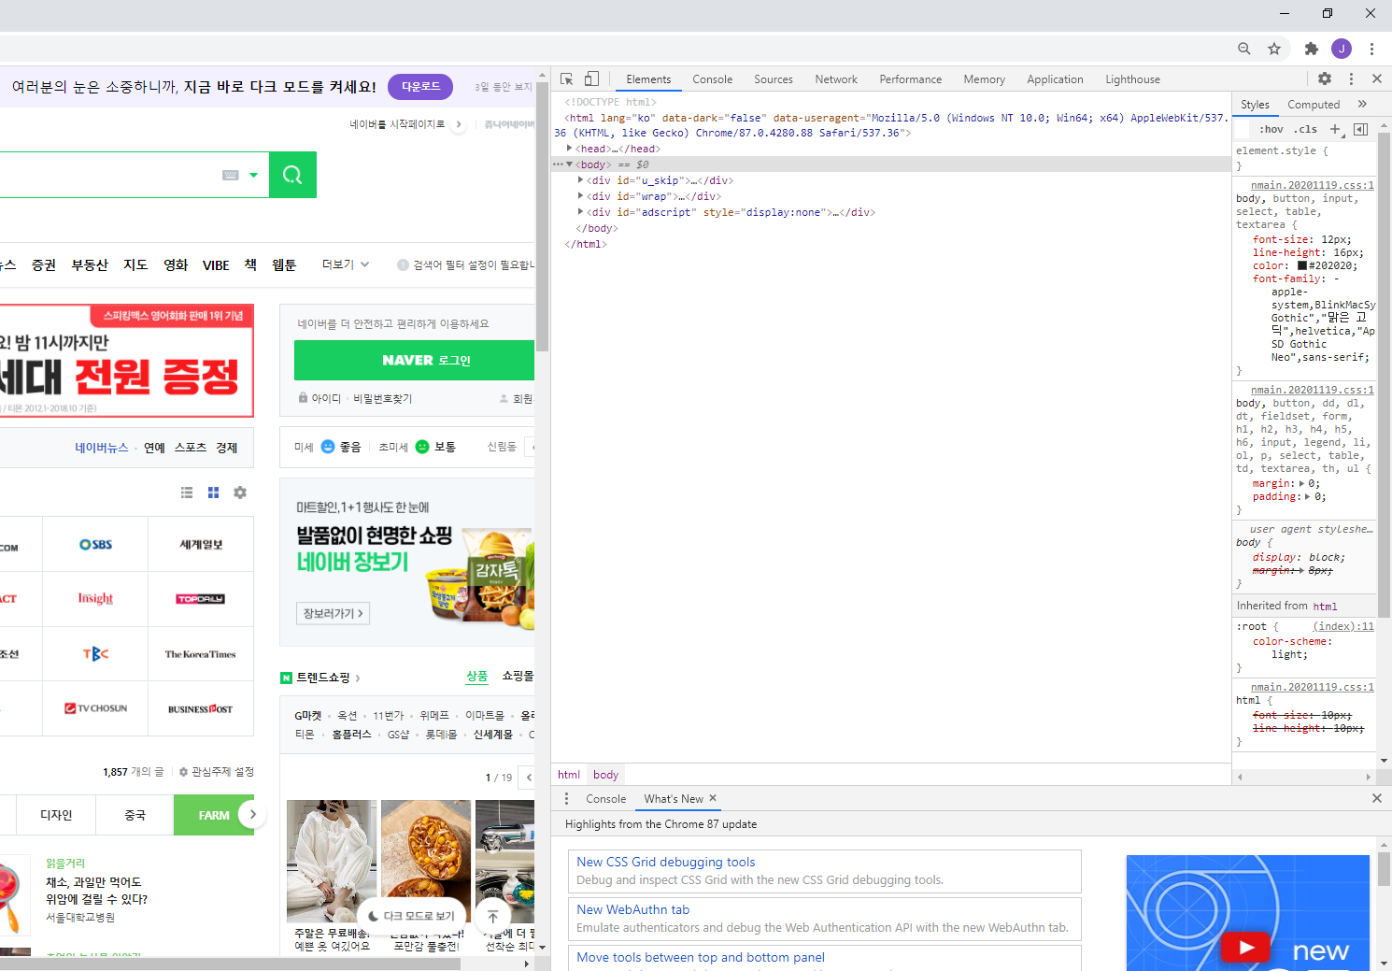Image resolution: width=1392 pixels, height=971 pixels.
Task: Expand the div wrap node
Action: click(580, 195)
